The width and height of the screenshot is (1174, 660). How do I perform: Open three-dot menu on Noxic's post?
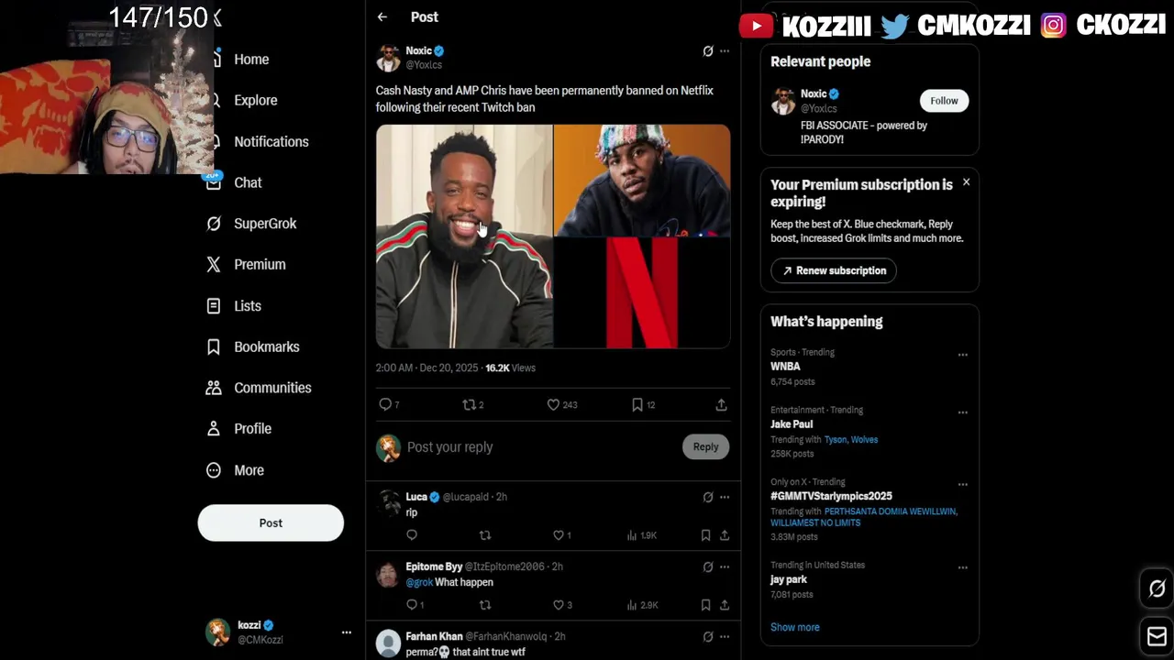(725, 51)
